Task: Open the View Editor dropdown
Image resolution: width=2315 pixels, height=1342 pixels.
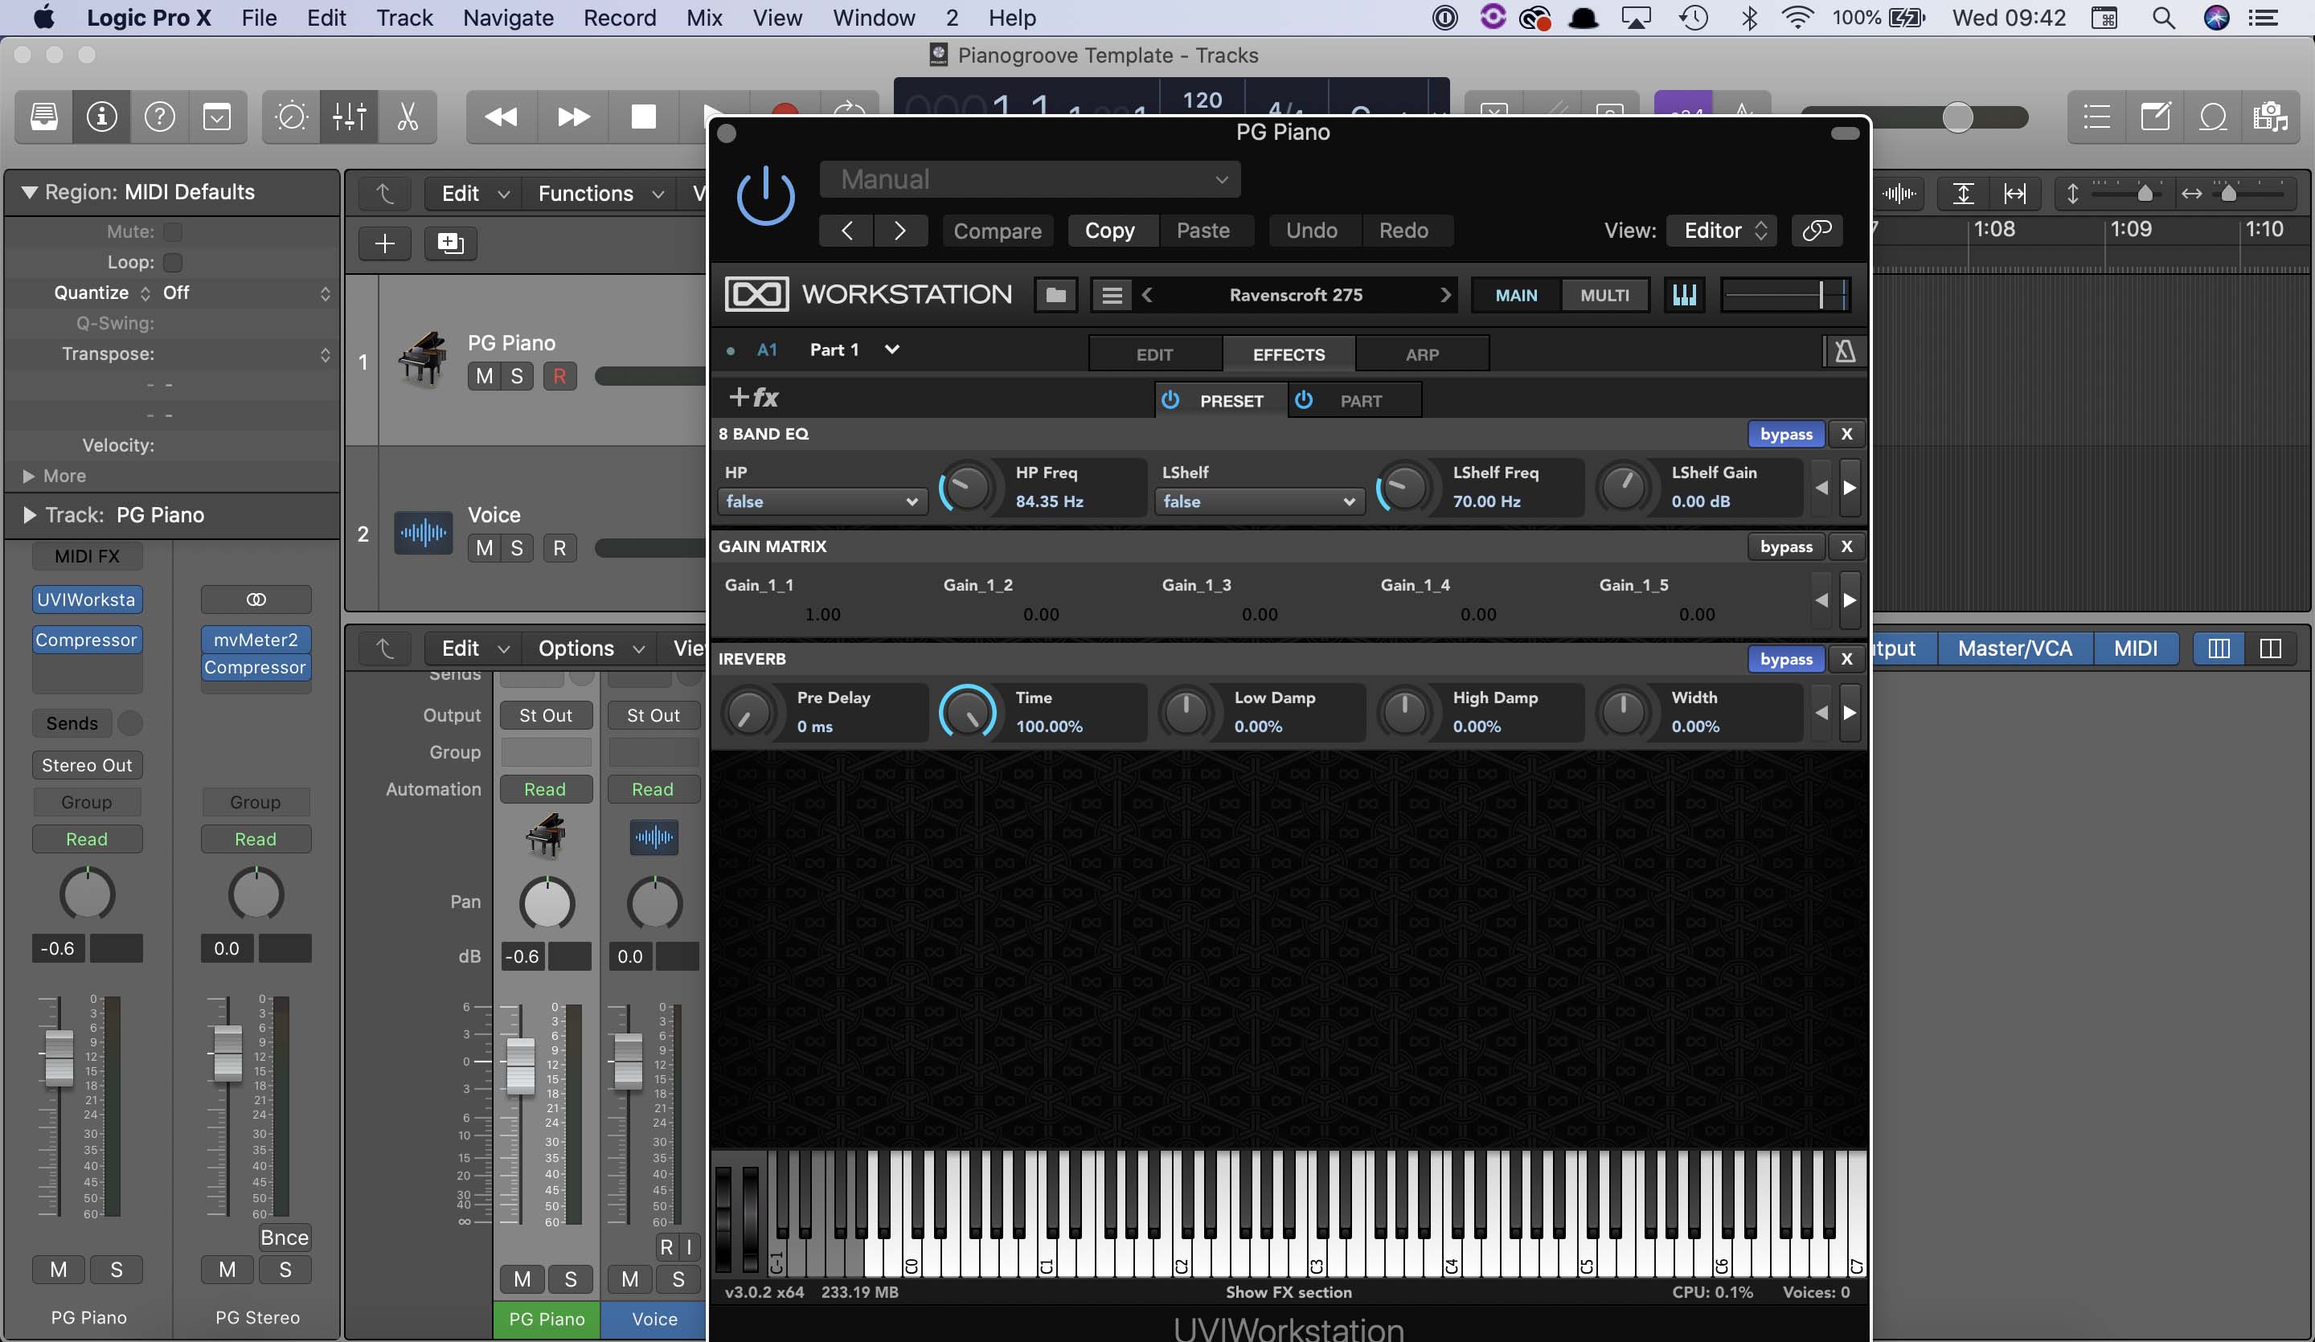Action: click(x=1723, y=231)
